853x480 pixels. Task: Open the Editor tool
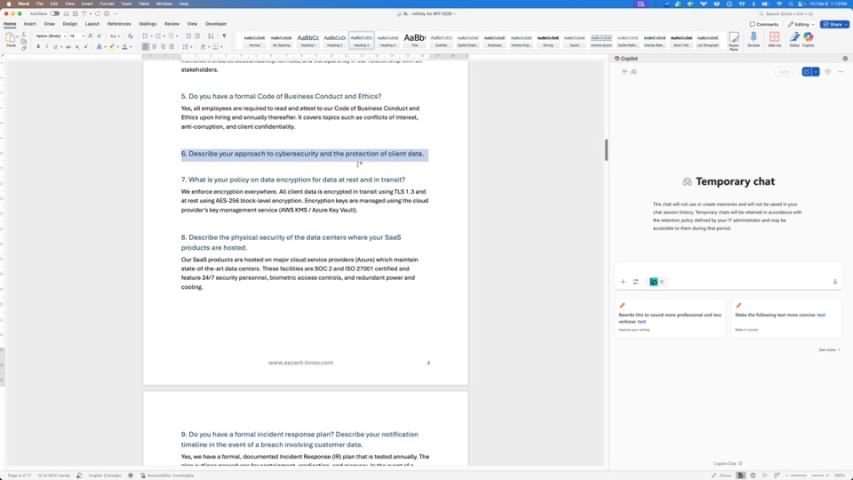794,38
